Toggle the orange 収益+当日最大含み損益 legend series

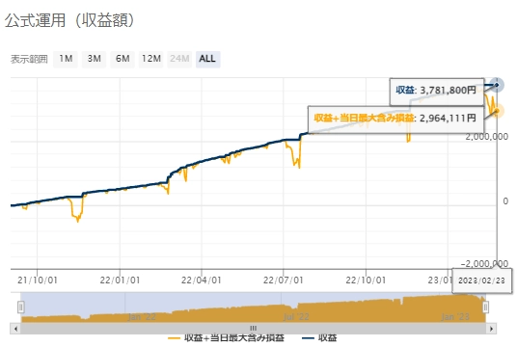(x=226, y=338)
